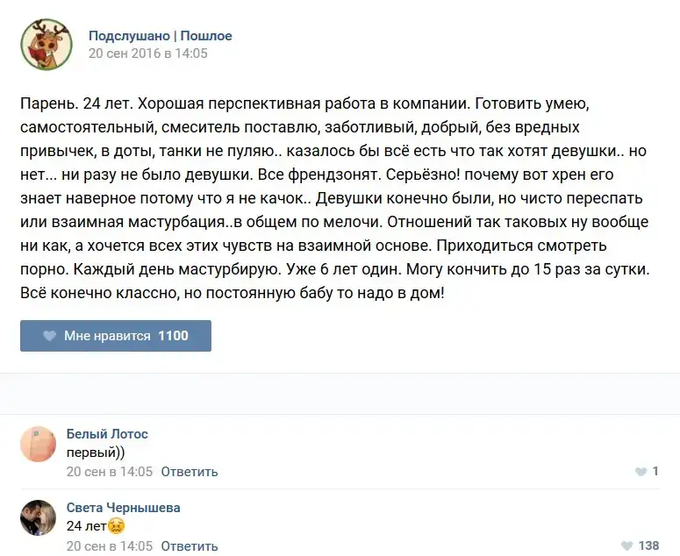
Task: Open the Белый Лотос profile name link
Action: pos(107,434)
